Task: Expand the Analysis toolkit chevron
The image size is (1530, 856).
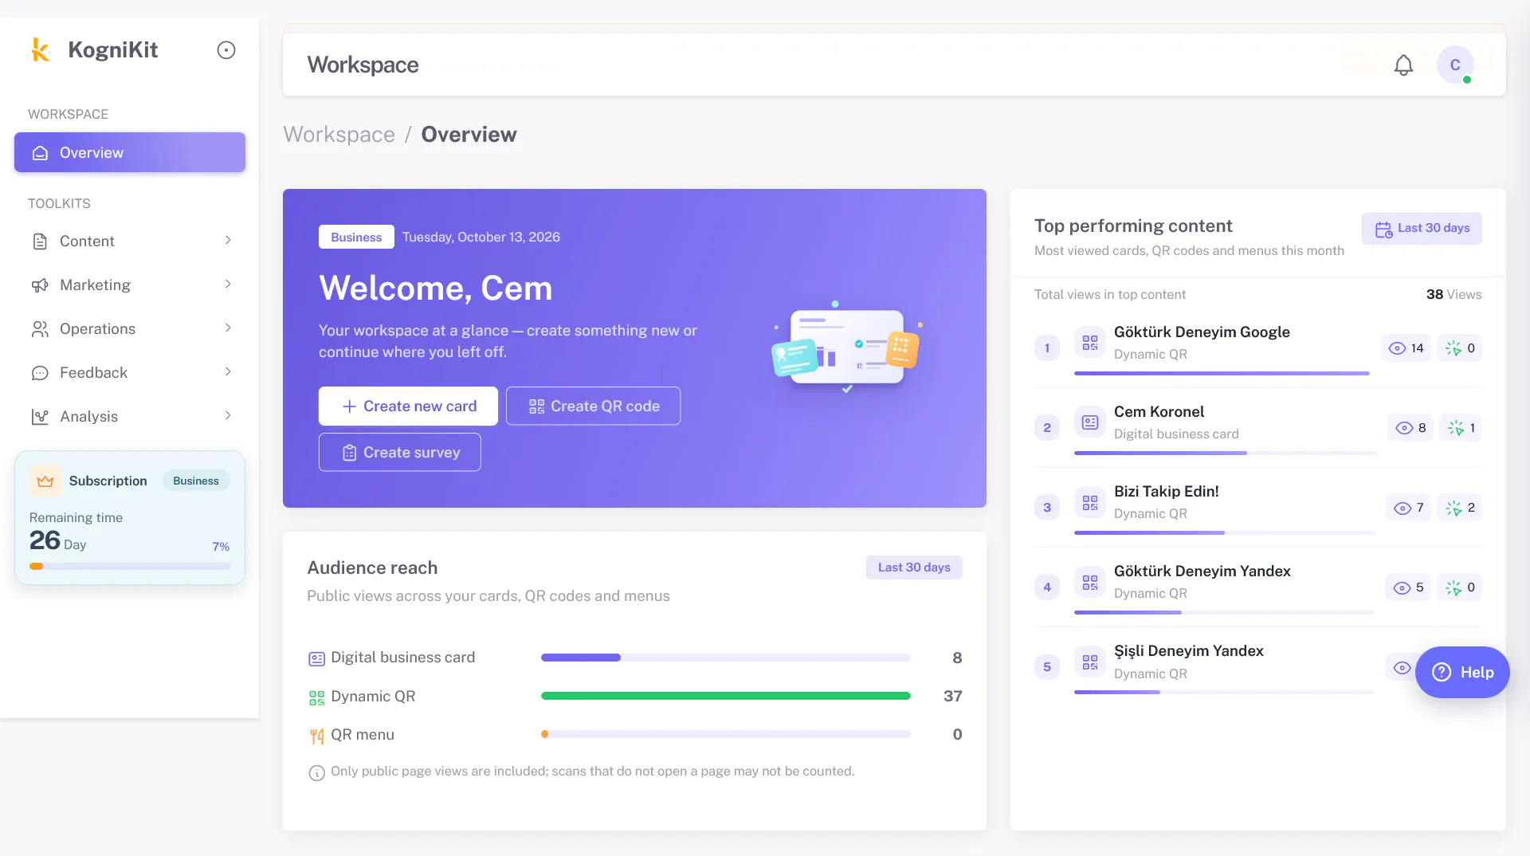Action: coord(228,416)
